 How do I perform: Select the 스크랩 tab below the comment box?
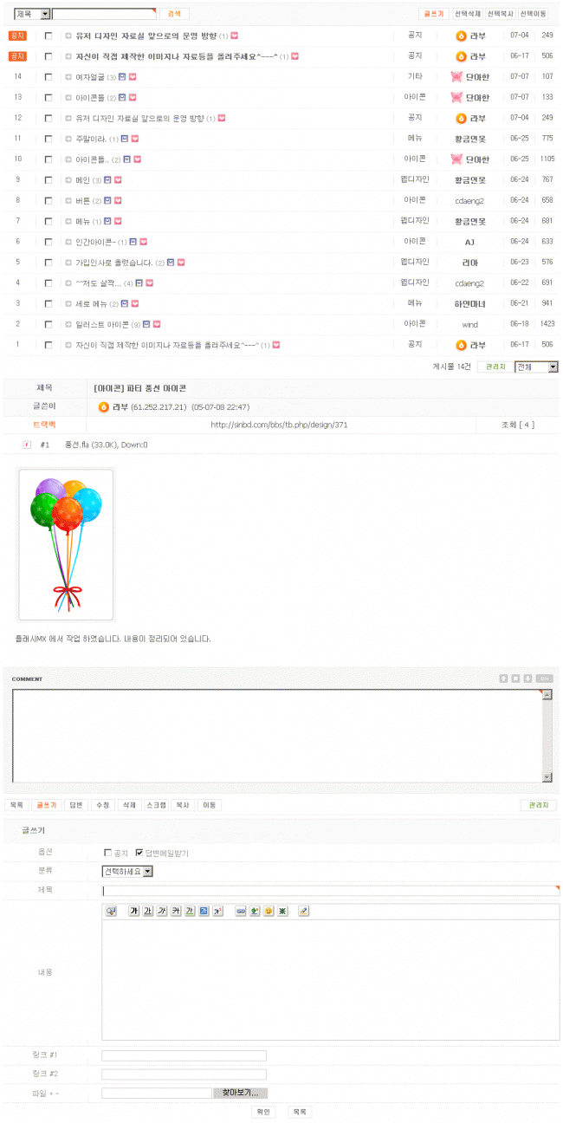click(156, 805)
